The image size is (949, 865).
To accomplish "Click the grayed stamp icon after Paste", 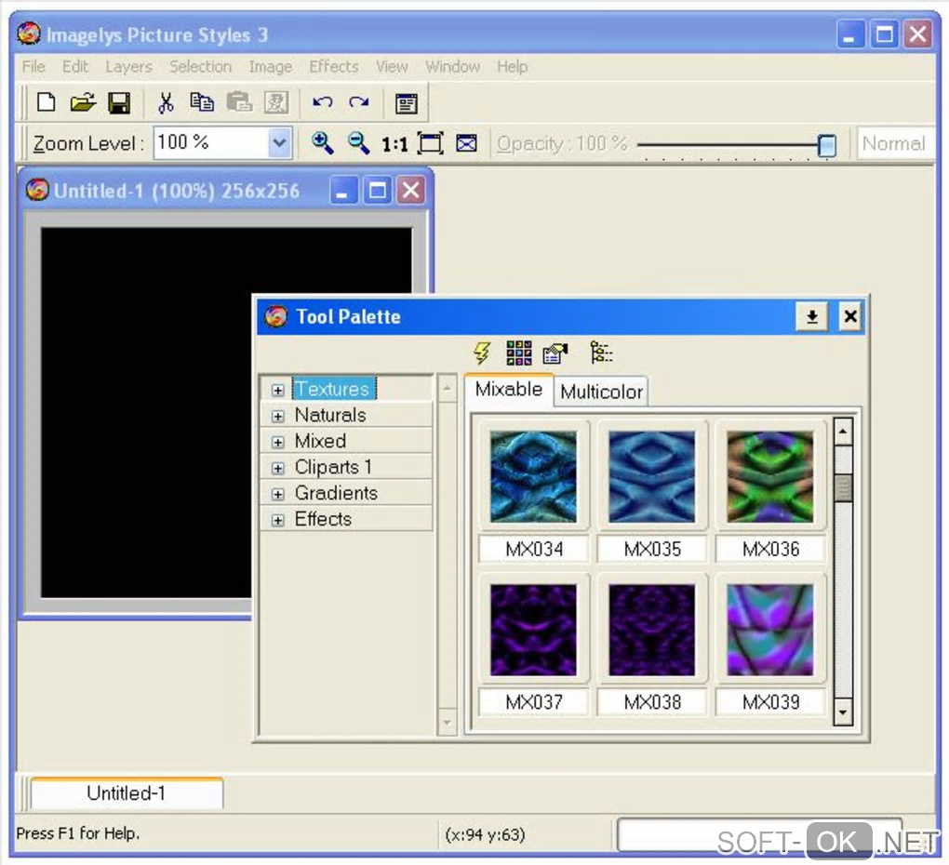I will point(276,103).
